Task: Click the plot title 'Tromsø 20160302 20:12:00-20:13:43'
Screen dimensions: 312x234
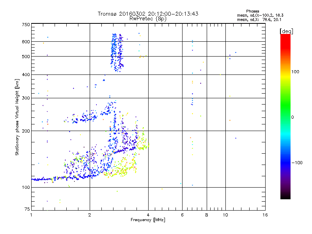Action: tap(148, 14)
